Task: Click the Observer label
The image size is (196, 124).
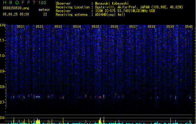Action: (63, 3)
